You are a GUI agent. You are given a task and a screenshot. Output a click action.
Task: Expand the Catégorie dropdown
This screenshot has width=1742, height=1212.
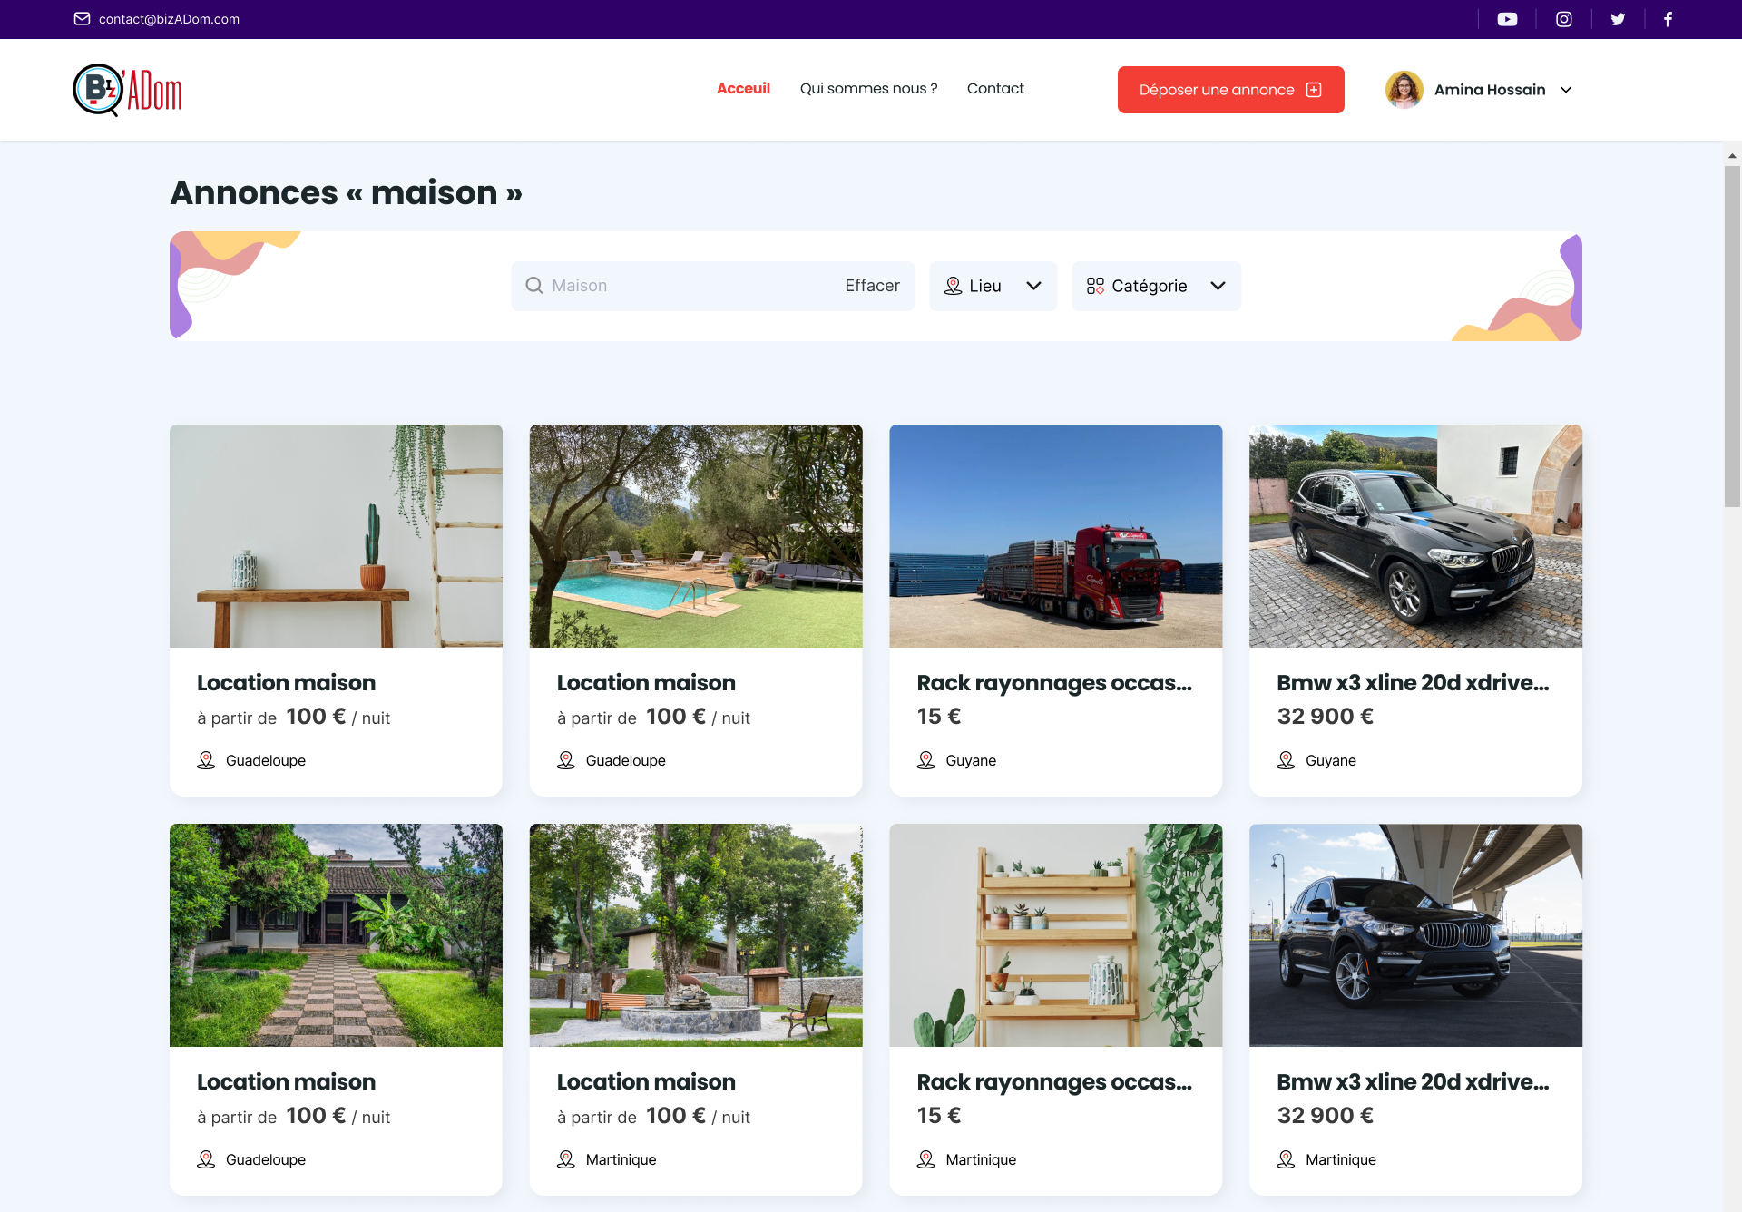1156,286
